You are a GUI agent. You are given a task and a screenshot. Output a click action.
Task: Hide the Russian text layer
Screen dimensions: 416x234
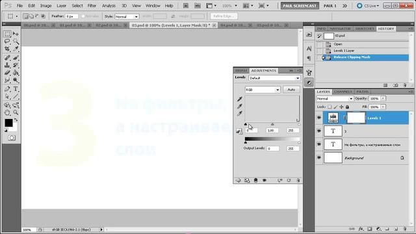(319, 144)
